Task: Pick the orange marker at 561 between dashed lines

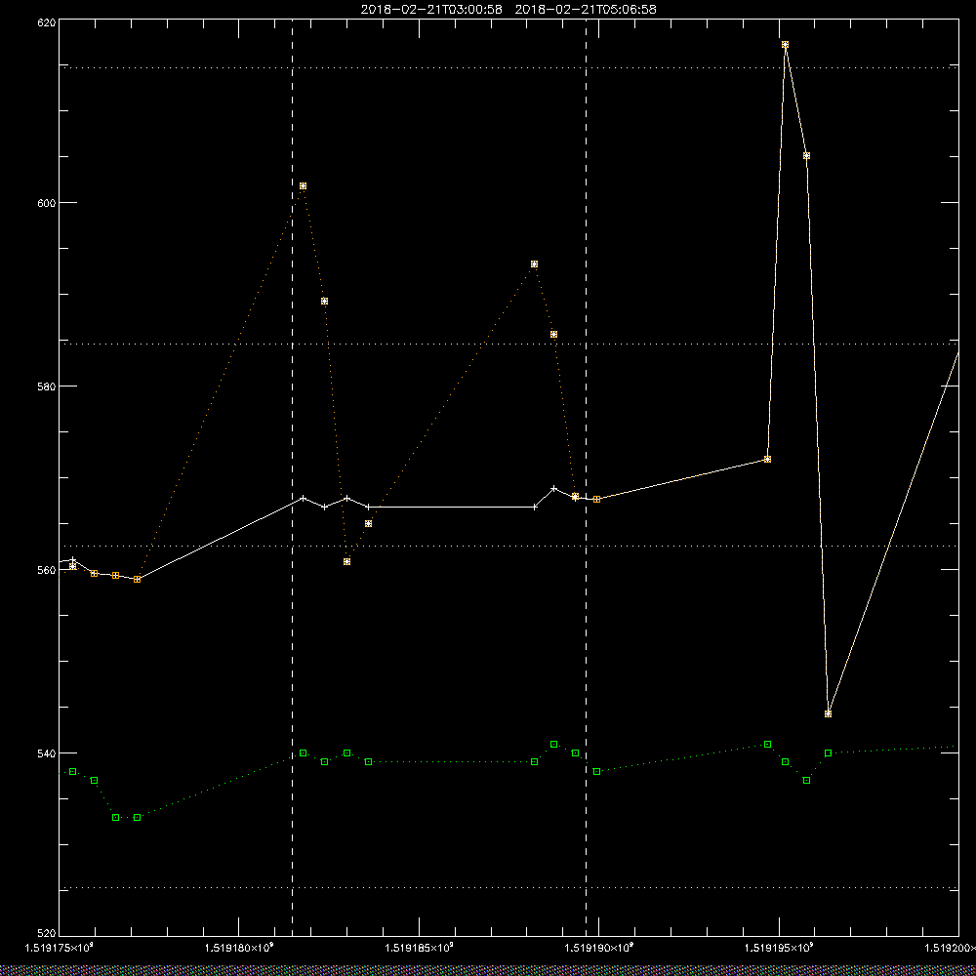Action: [x=346, y=561]
